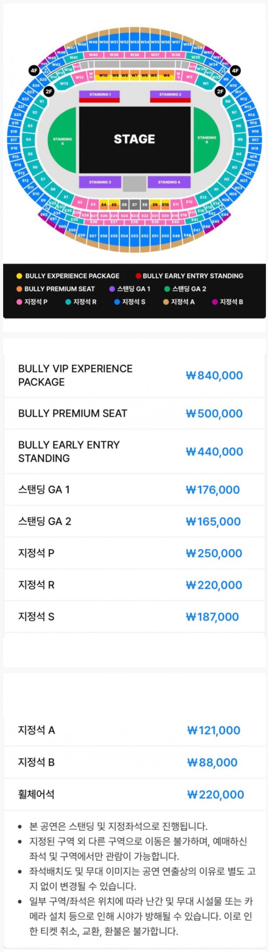Click red BULLY EARLY ENTRY STANDING legend dot
Viewport: 268px width, 952px height.
click(x=138, y=276)
